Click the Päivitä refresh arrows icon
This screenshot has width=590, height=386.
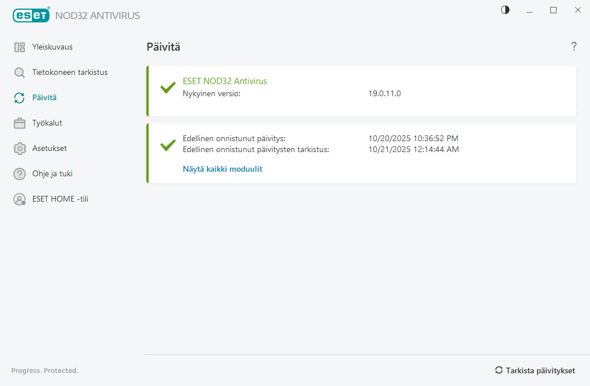(x=20, y=98)
